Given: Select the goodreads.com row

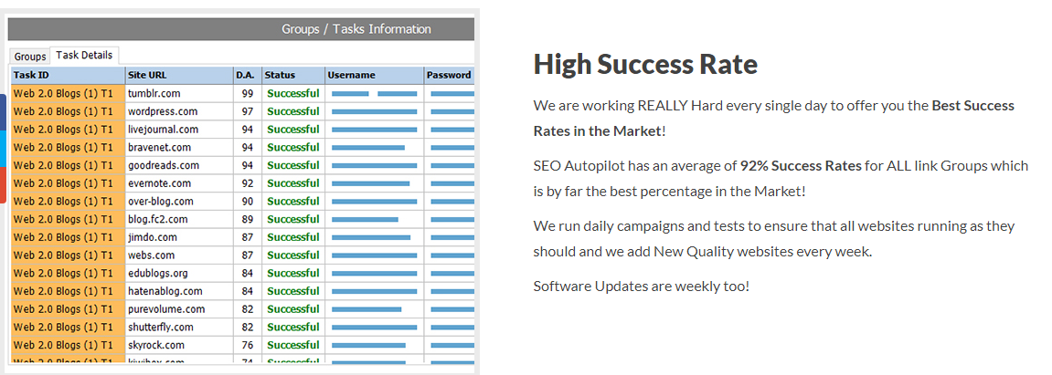Looking at the screenshot, I should pos(164,165).
